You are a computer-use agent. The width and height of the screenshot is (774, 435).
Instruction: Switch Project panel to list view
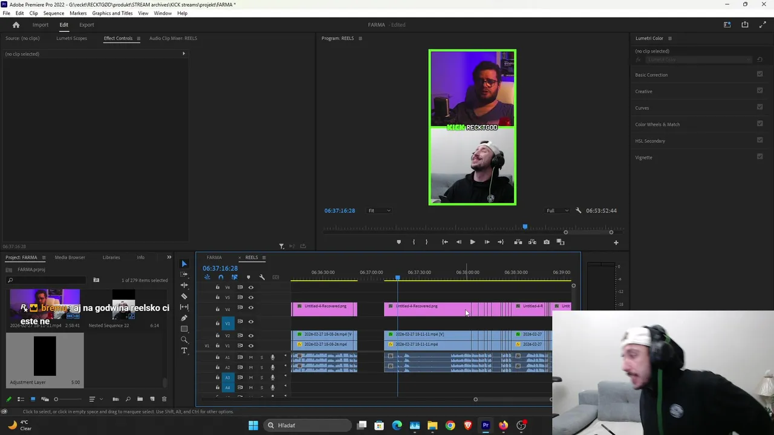coord(21,399)
